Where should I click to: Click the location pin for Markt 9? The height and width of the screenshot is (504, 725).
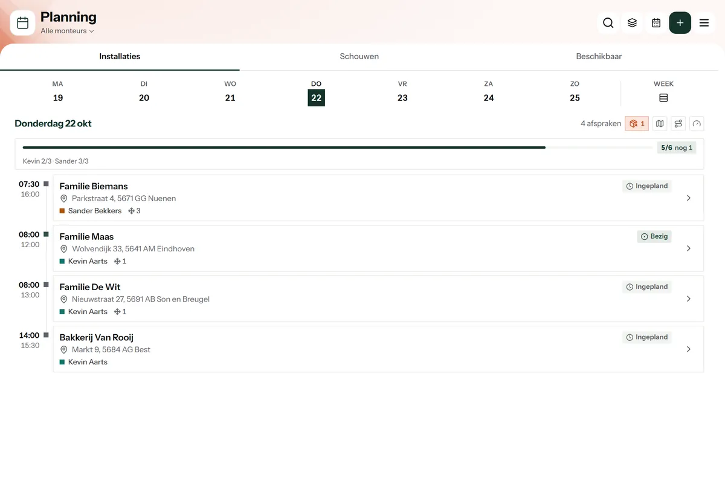(x=64, y=350)
